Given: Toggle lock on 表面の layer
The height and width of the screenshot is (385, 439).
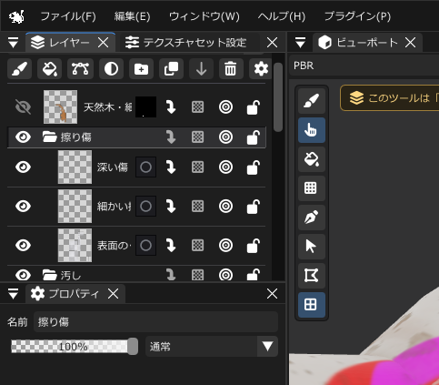Looking at the screenshot, I should coord(254,246).
